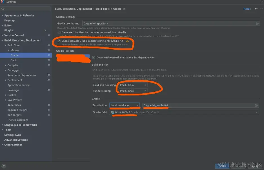Click the IntelliJ IDEA app icon

click(x=2, y=2)
